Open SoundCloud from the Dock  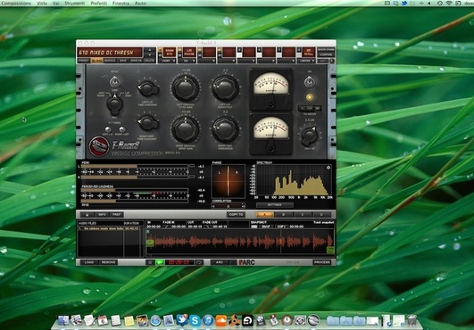(221, 321)
